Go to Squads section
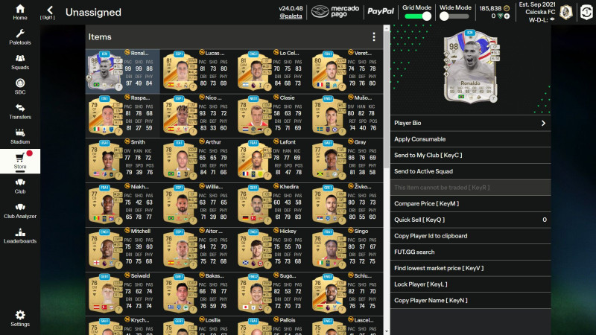 pos(20,63)
